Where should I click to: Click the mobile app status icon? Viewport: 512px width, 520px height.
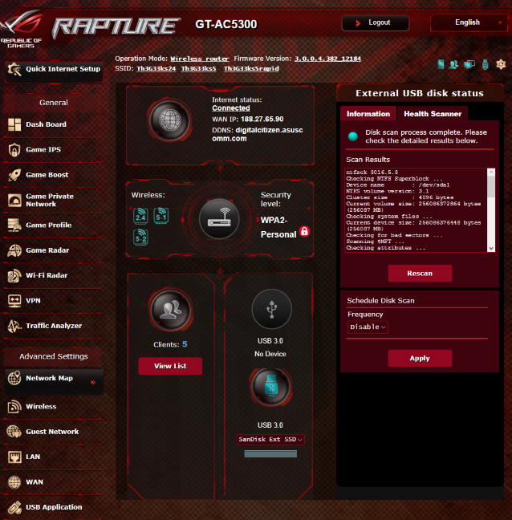(x=441, y=64)
